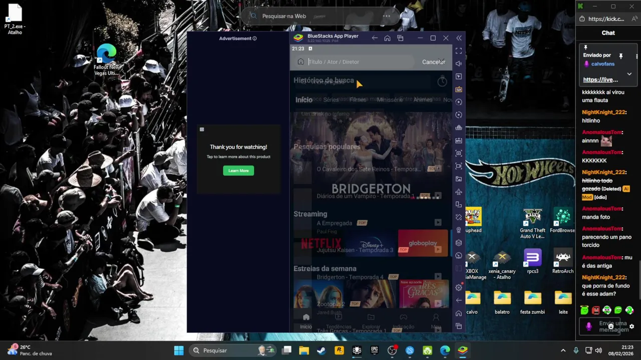Open BlueStacks multi-instance manager icon
The width and height of the screenshot is (641, 360).
459,242
